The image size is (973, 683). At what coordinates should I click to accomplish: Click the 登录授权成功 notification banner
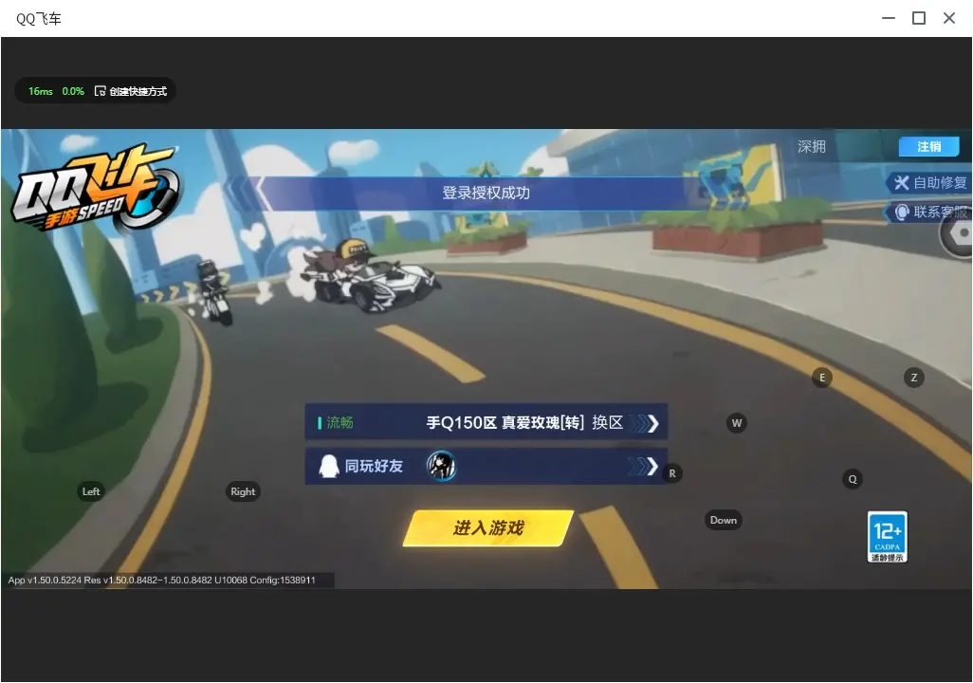[486, 194]
